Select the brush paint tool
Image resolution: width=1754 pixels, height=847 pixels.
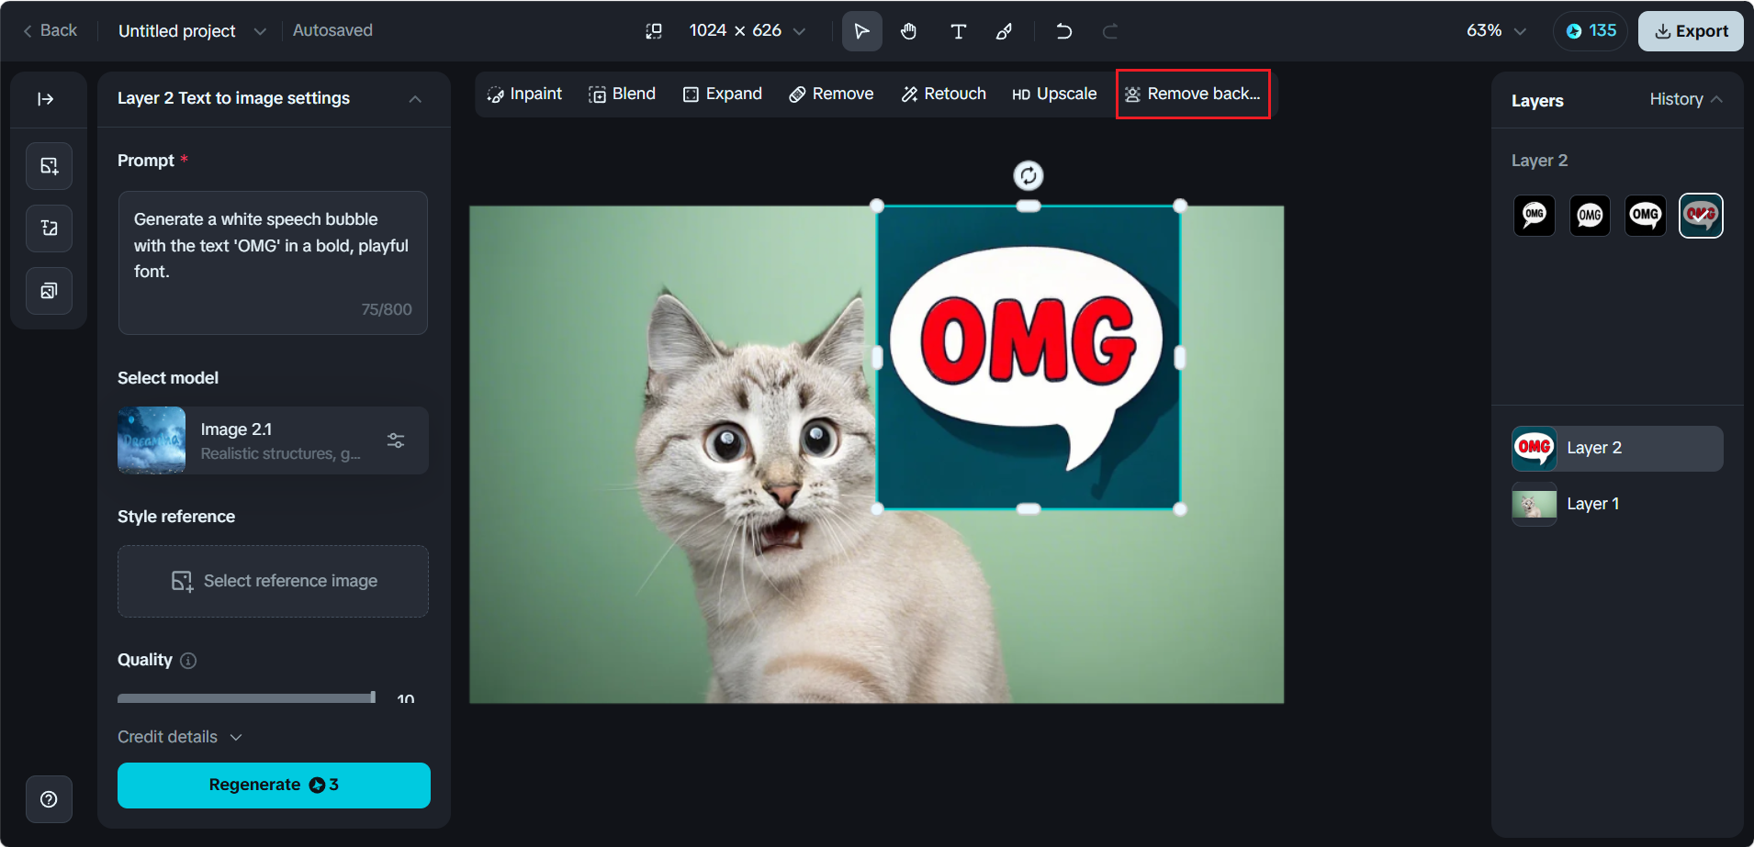[1005, 31]
